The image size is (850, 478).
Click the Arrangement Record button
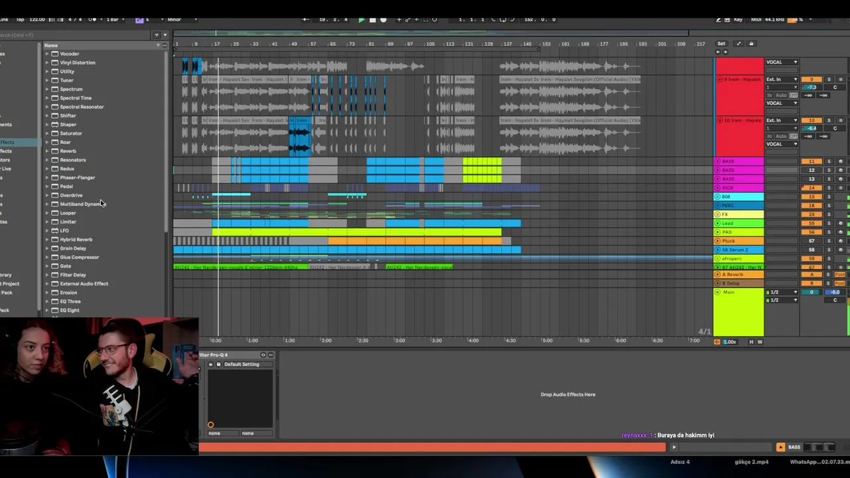(383, 19)
